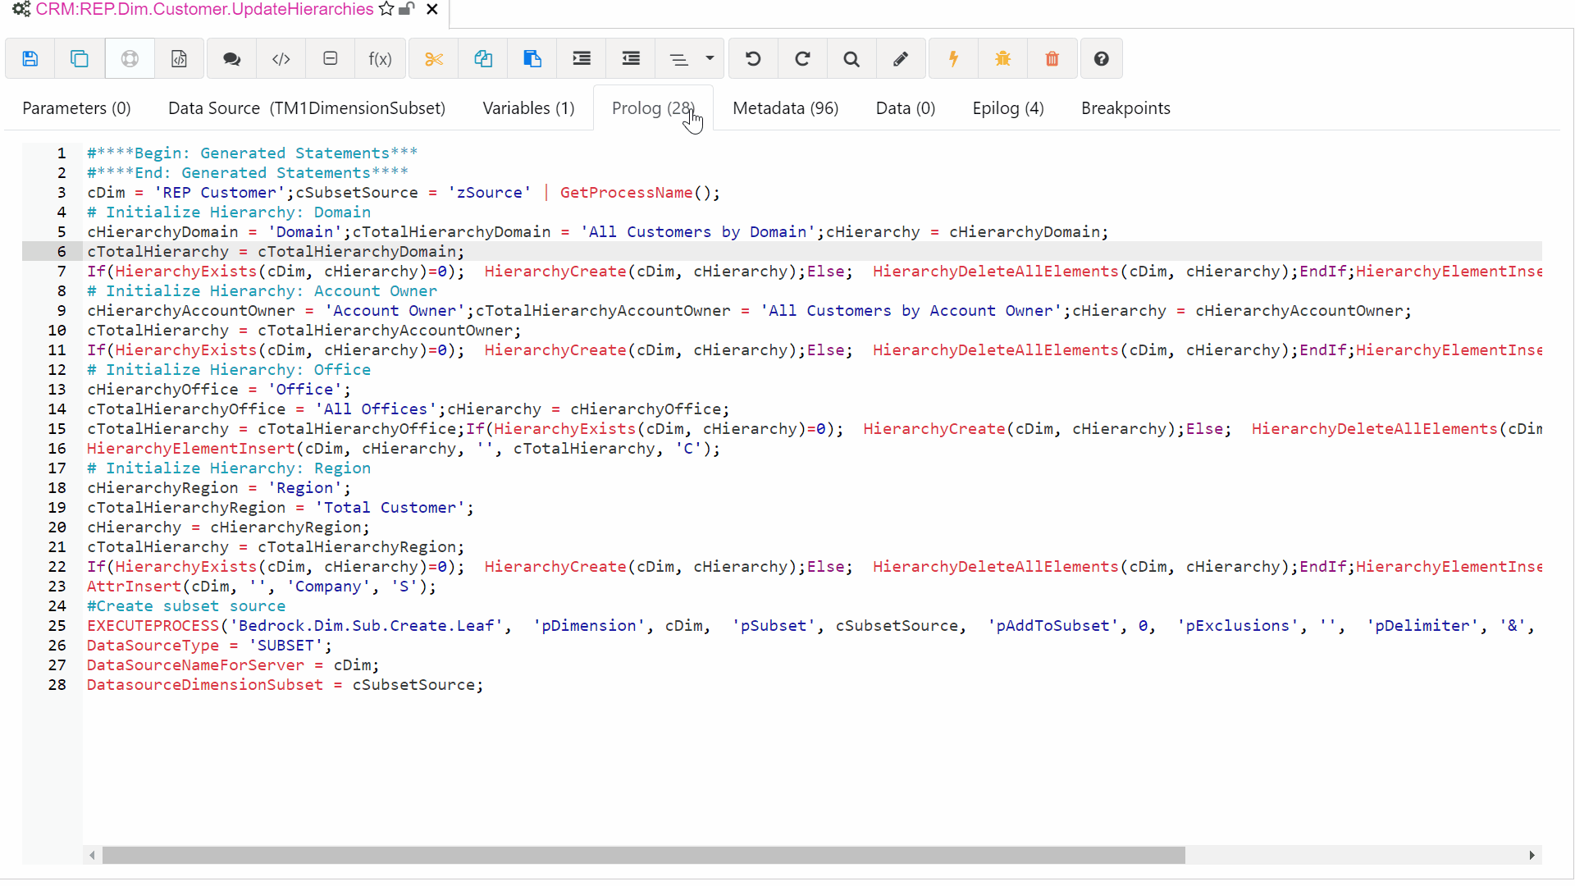The height and width of the screenshot is (886, 1575).
Task: Open the Breakpoints tab
Action: [1125, 107]
